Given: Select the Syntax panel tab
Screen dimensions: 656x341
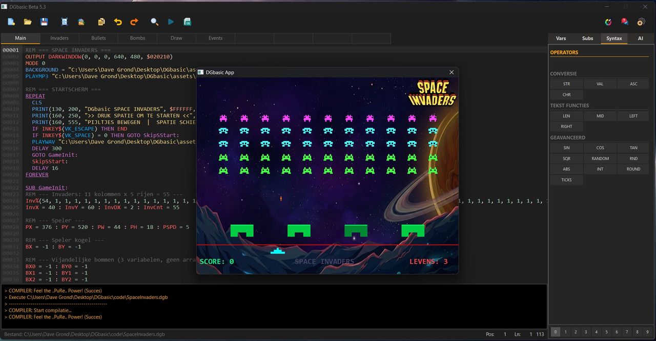Looking at the screenshot, I should tap(614, 38).
